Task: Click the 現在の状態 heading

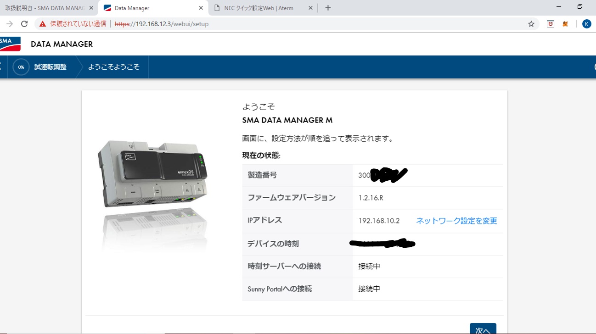Action: [261, 156]
